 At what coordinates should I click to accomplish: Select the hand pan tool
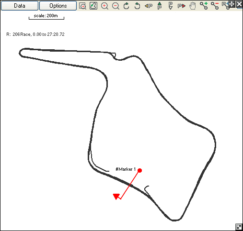pyautogui.click(x=193, y=6)
